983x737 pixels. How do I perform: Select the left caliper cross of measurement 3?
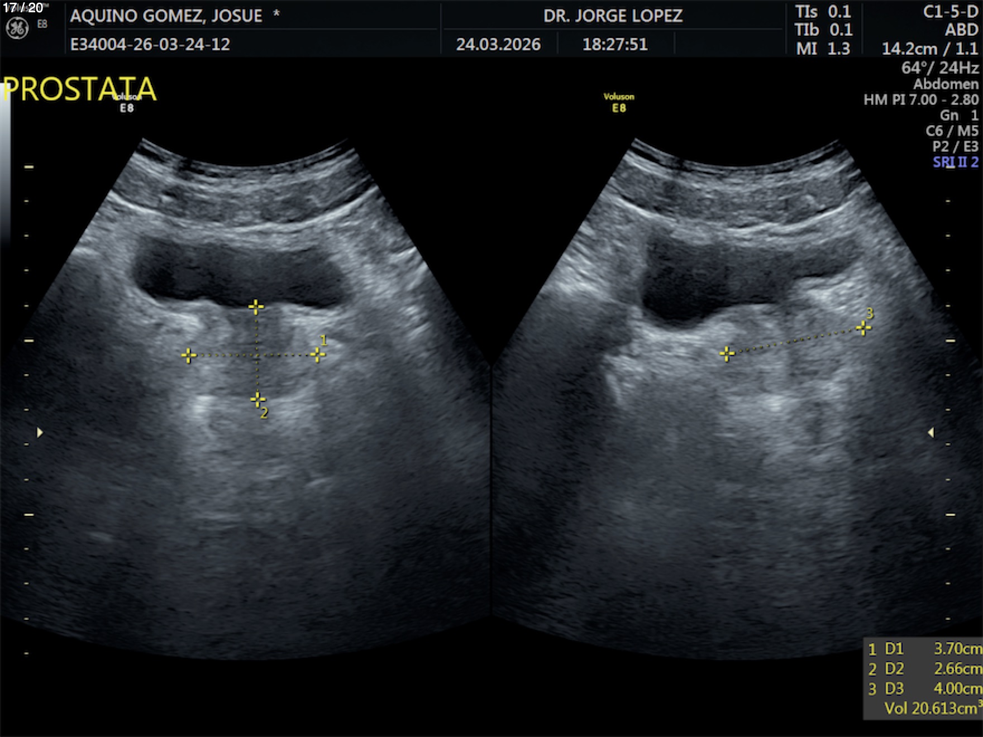(727, 353)
